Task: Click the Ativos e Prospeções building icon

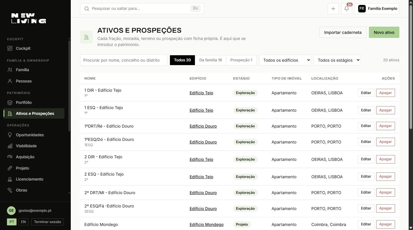Action: [x=10, y=113]
